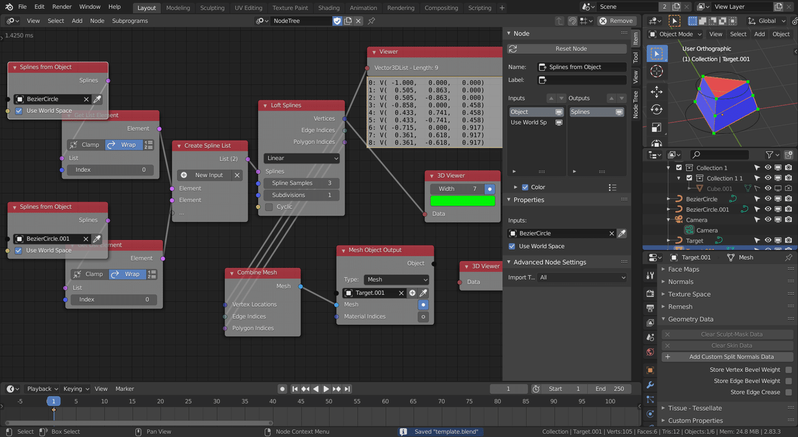The height and width of the screenshot is (437, 798).
Task: Hide BezierCircle in the outliner viewport
Action: [767, 199]
